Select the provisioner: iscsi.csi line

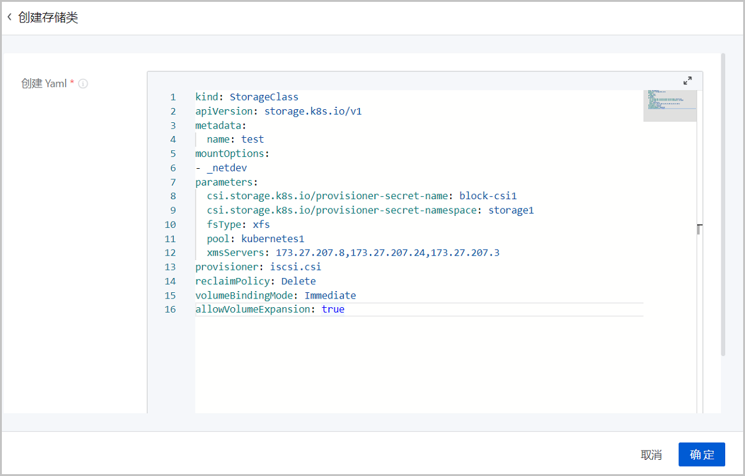point(258,267)
